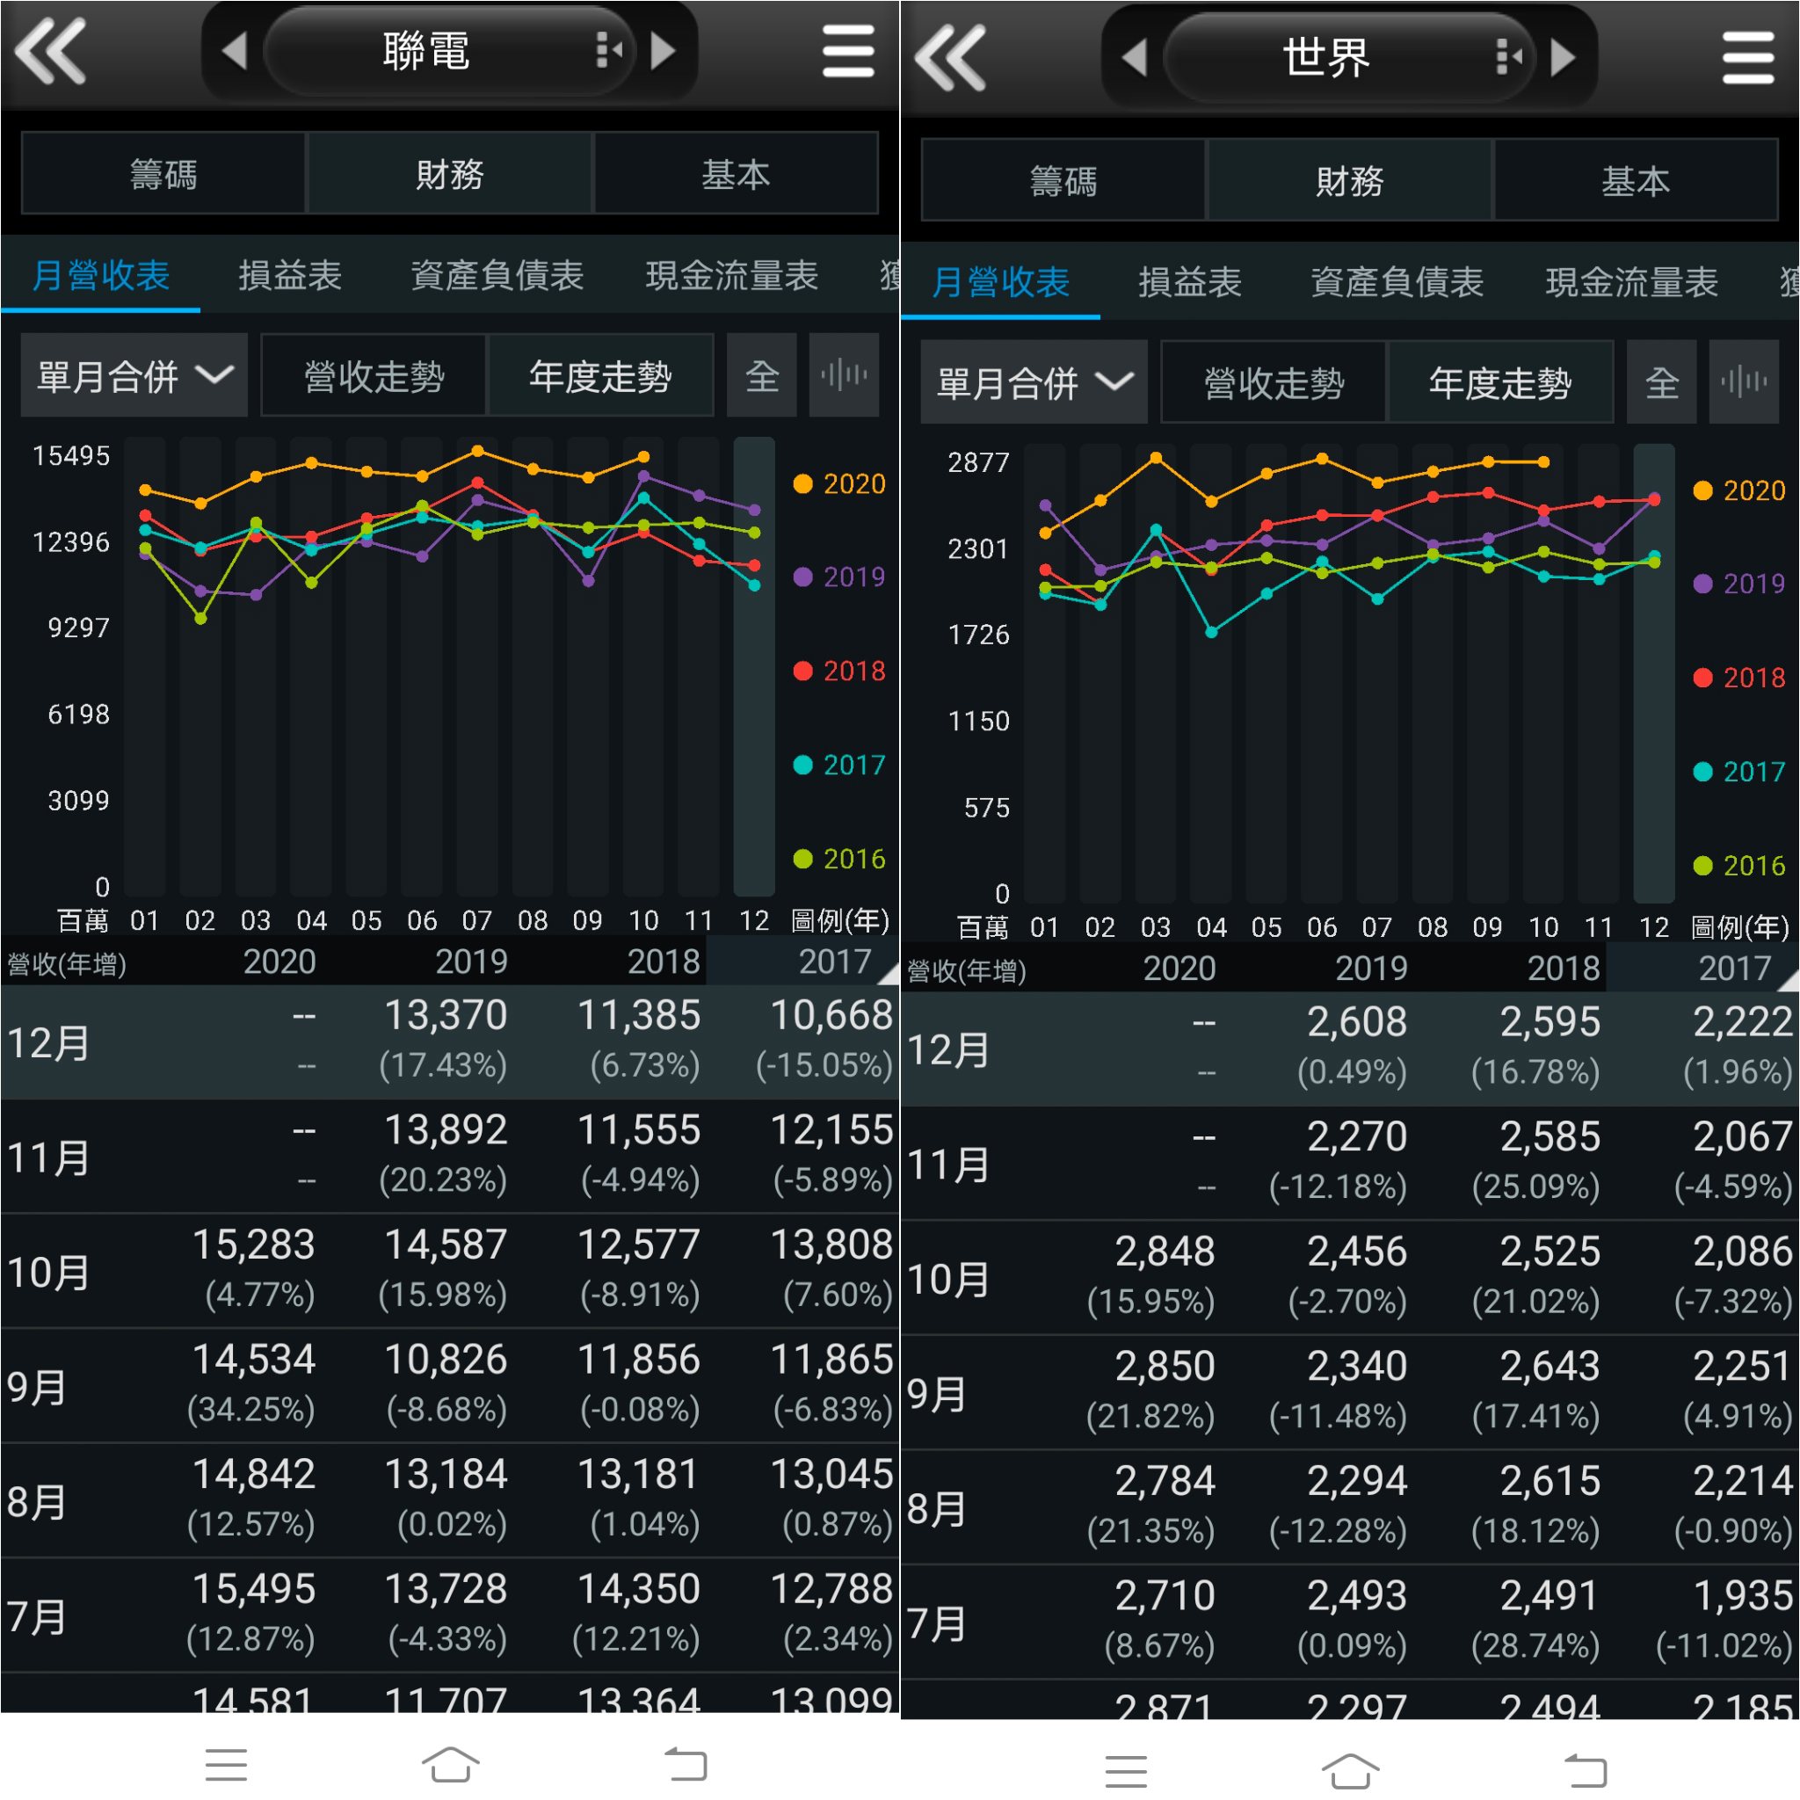This screenshot has height=1800, width=1800.
Task: Open 世界 stock name selector
Action: pyautogui.click(x=1325, y=58)
